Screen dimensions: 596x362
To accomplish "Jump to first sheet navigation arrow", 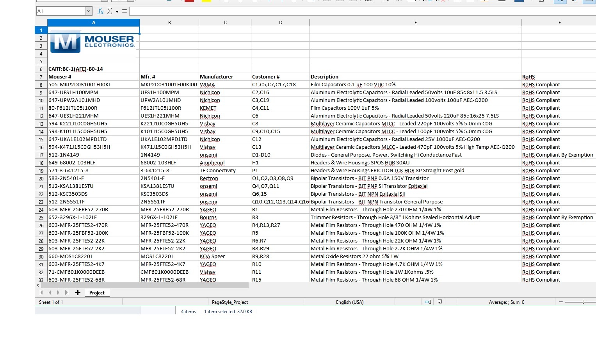I will [41, 292].
